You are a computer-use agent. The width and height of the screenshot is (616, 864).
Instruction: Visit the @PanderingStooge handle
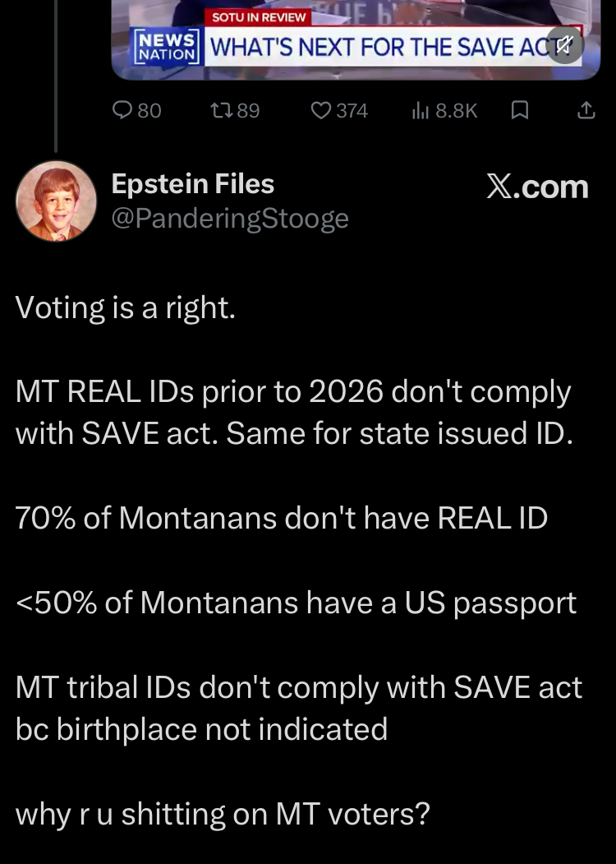pos(230,219)
